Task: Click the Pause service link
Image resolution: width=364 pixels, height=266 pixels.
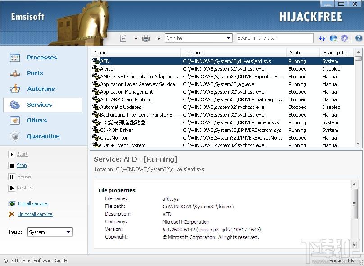Action: click(x=24, y=177)
